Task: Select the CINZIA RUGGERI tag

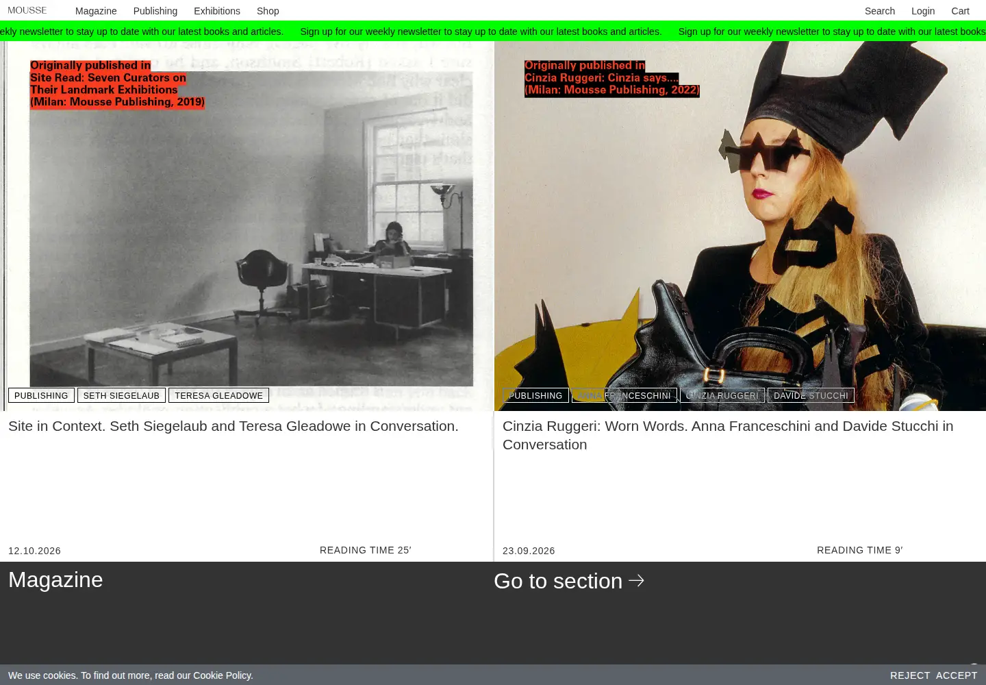Action: coord(722,395)
